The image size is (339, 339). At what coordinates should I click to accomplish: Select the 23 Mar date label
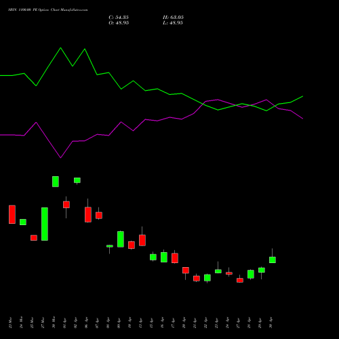10,323
